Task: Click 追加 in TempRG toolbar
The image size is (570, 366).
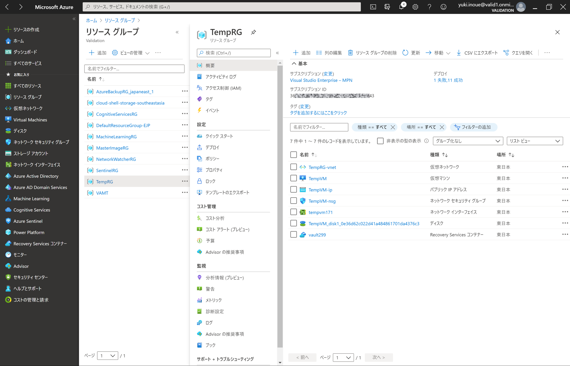Action: (302, 53)
